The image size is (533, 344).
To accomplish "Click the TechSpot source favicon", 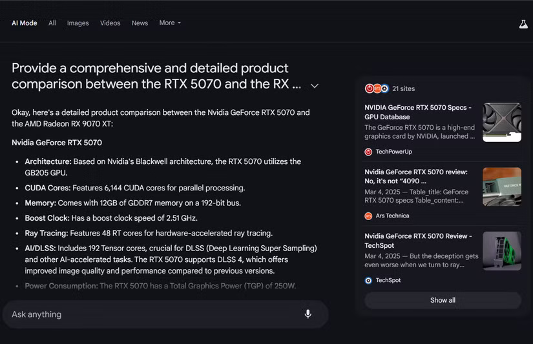I will point(368,280).
